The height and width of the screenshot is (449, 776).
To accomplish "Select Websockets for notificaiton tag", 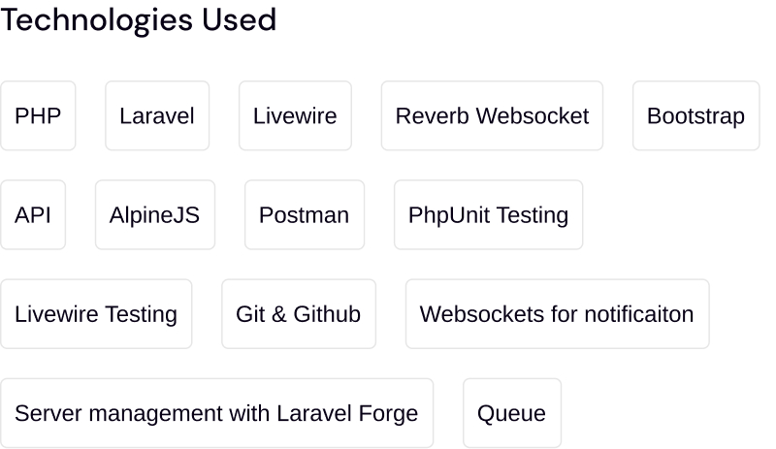I will coord(557,314).
